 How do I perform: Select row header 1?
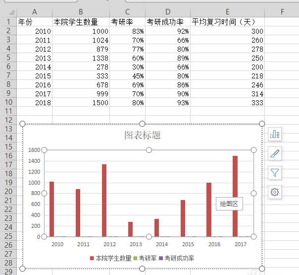click(8, 22)
